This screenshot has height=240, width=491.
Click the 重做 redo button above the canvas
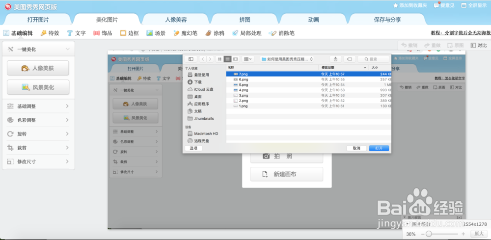coord(433,45)
